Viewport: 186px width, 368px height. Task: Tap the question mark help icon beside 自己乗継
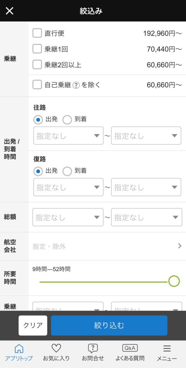(x=76, y=85)
